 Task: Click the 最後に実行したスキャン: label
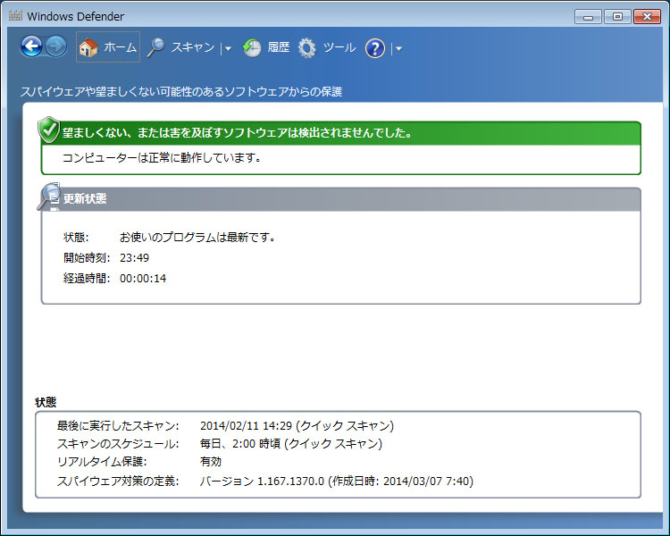[118, 426]
